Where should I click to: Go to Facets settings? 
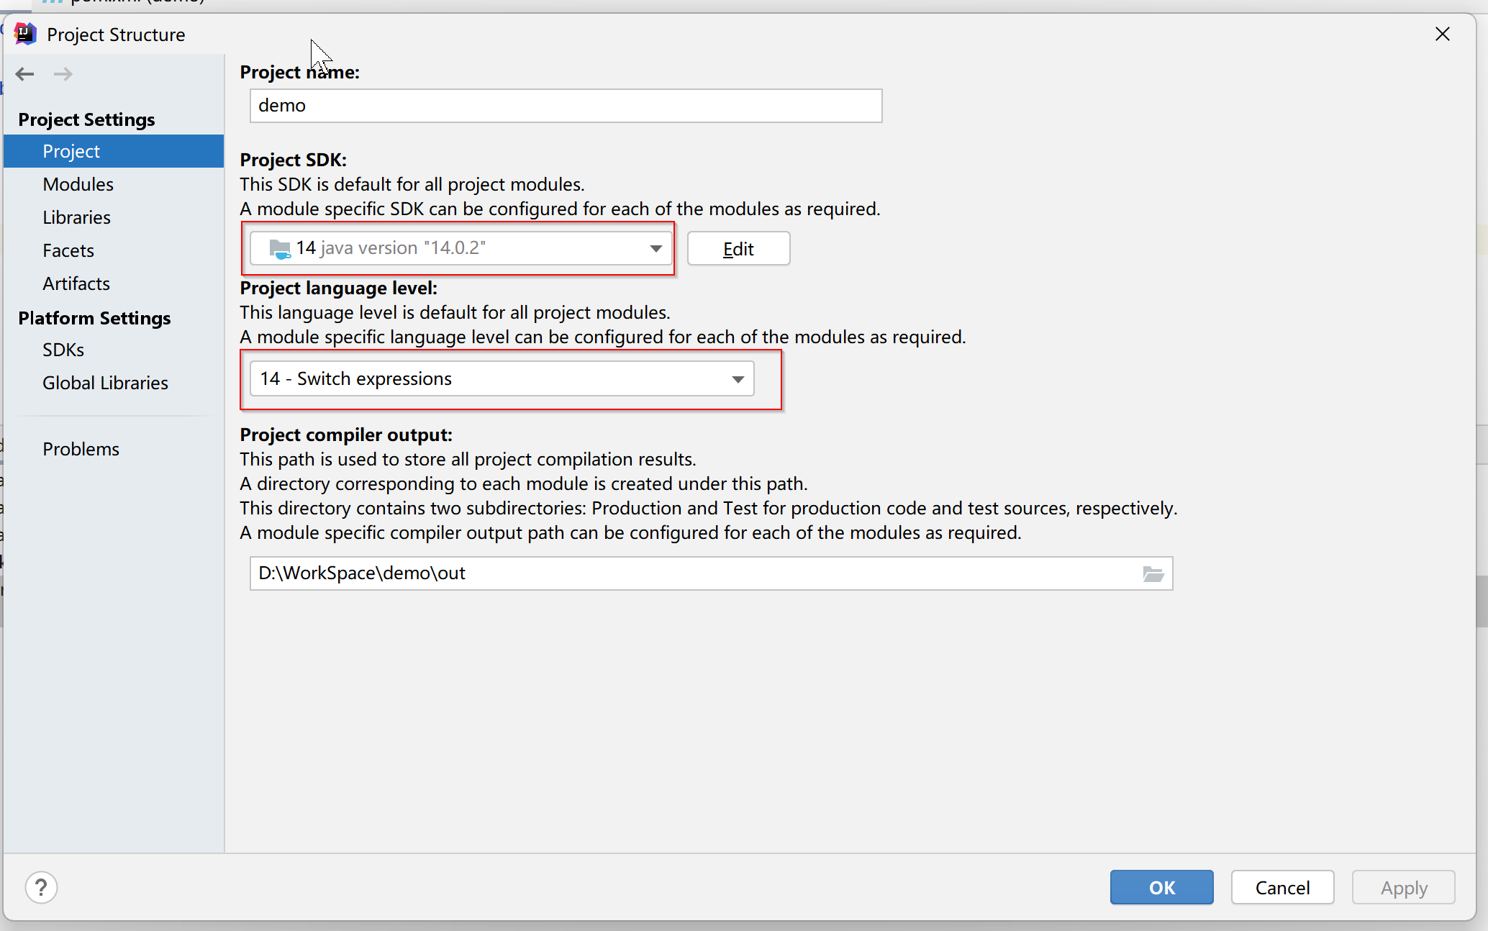pos(68,250)
